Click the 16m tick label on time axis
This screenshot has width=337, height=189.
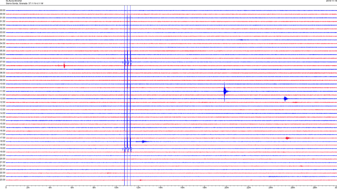[x=183, y=188]
